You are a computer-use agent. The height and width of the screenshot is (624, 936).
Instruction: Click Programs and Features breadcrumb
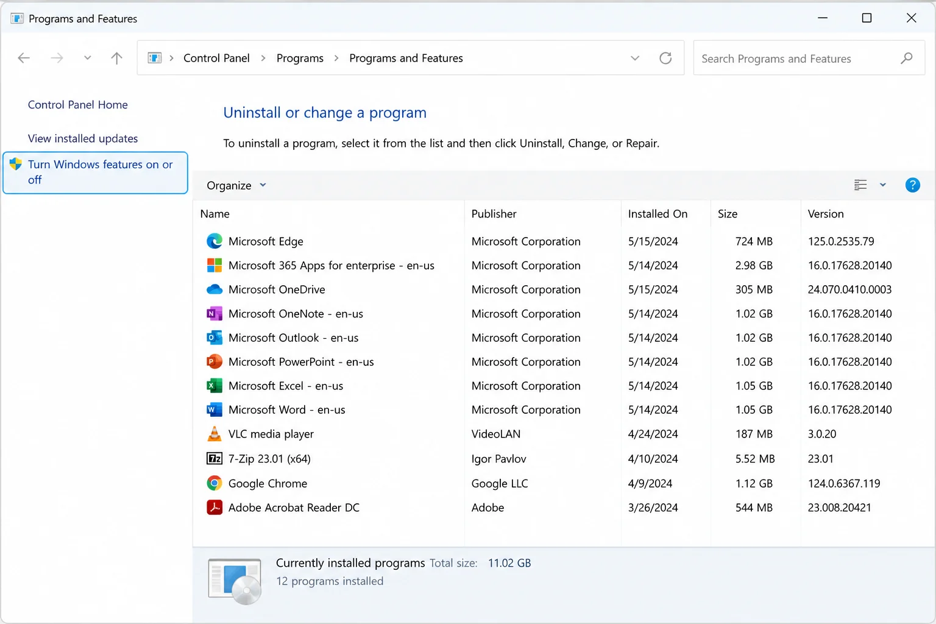pos(406,58)
